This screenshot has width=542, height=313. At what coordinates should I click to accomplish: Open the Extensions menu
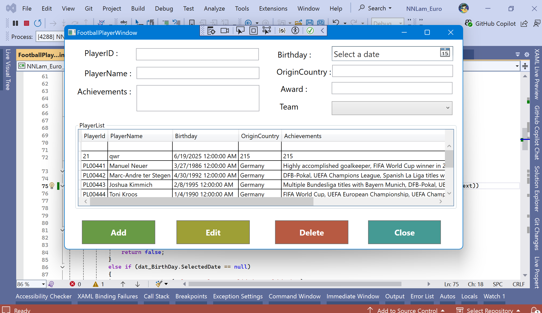pyautogui.click(x=273, y=8)
